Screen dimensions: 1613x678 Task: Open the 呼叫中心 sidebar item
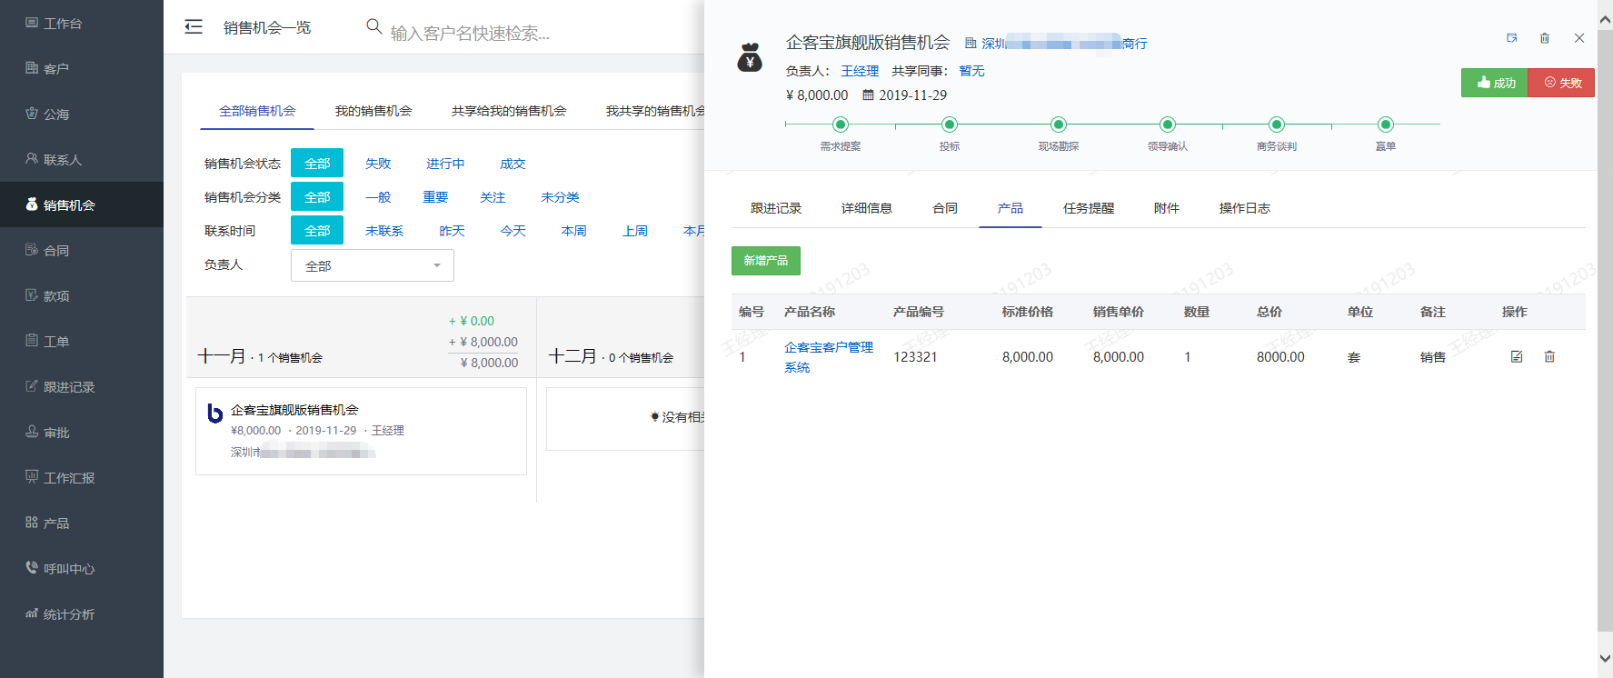coord(82,568)
